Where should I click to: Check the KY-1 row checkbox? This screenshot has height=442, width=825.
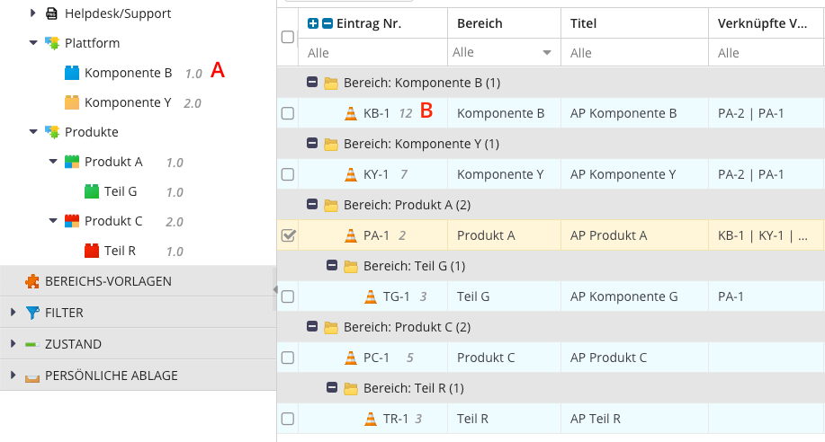pos(288,174)
